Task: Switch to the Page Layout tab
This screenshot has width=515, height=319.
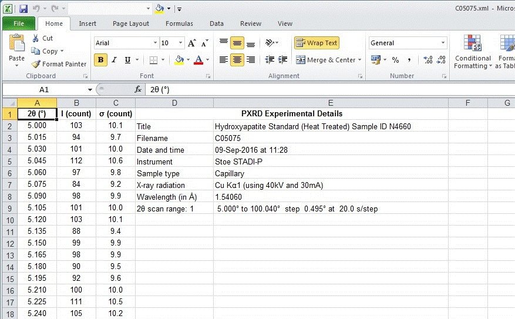Action: pyautogui.click(x=131, y=23)
